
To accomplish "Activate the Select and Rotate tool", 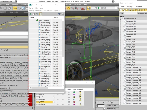I will point(19,8).
